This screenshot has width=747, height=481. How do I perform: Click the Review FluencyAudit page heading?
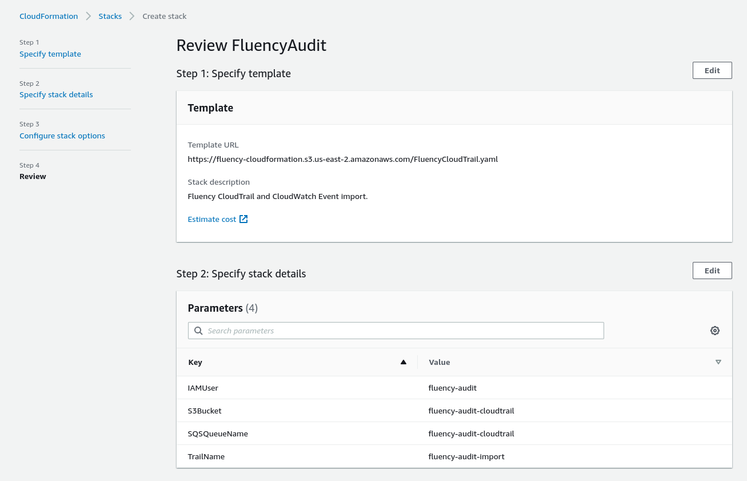click(251, 45)
